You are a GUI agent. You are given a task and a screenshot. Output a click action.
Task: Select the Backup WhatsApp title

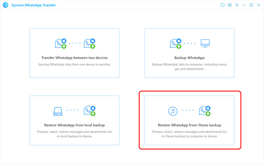click(x=189, y=58)
